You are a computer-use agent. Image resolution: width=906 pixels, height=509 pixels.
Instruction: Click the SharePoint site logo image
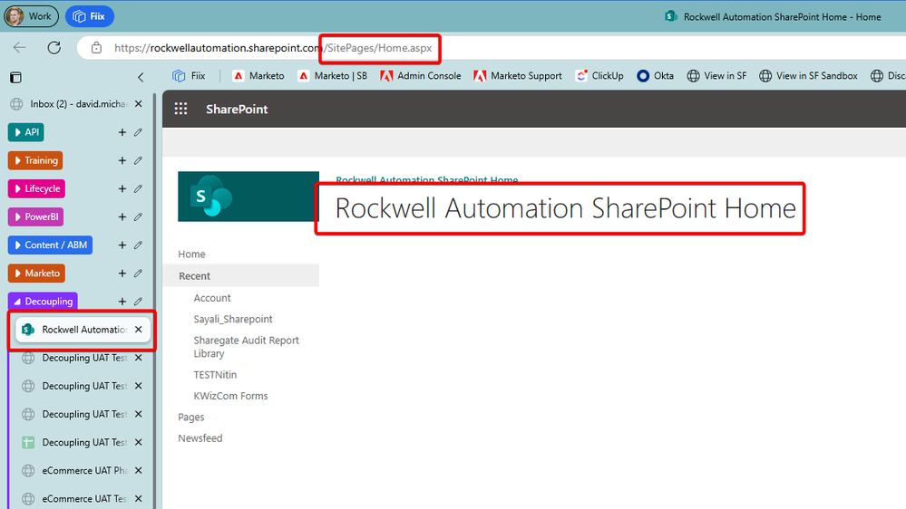tap(248, 197)
